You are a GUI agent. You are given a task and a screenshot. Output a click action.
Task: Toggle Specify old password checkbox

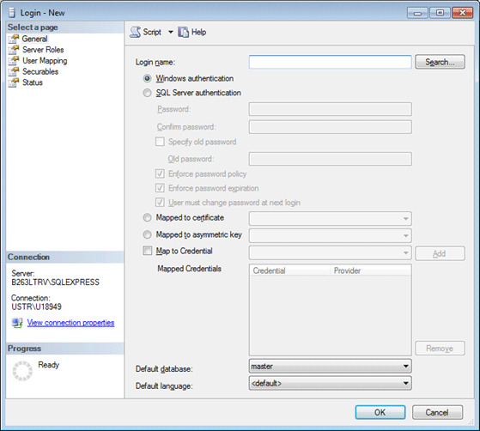pos(160,142)
